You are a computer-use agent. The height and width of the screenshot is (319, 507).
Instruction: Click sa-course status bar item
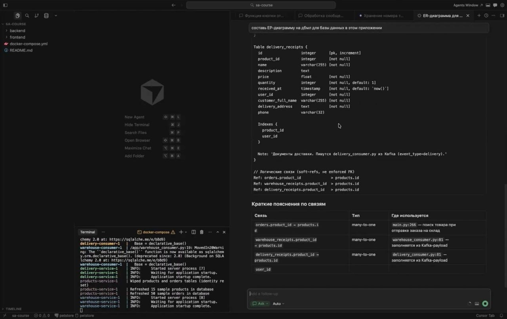[x=21, y=316]
